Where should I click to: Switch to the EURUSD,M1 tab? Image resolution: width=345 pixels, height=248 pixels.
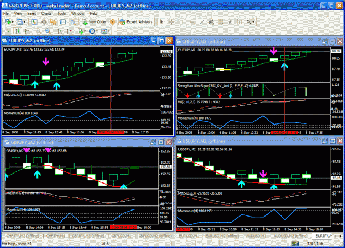pos(189,236)
